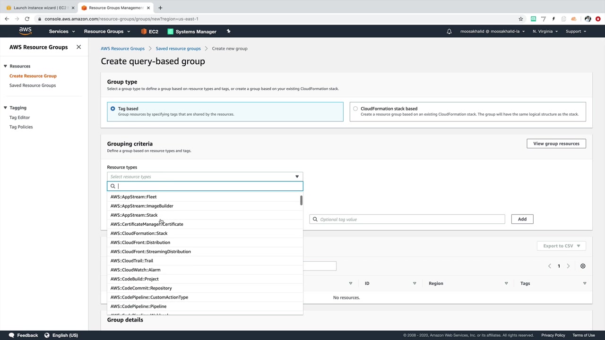Click the resource type search field

click(205, 186)
